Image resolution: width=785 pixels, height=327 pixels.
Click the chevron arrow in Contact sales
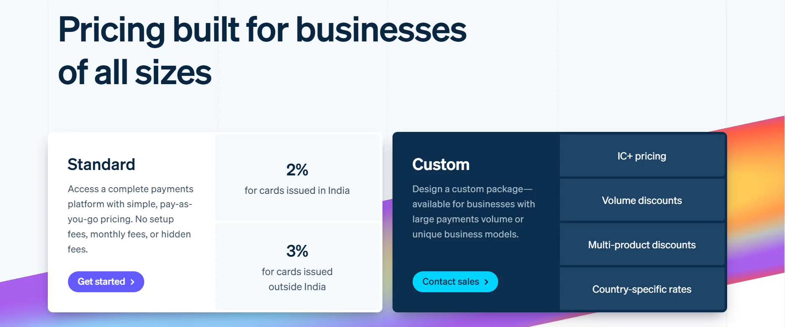[x=486, y=282]
